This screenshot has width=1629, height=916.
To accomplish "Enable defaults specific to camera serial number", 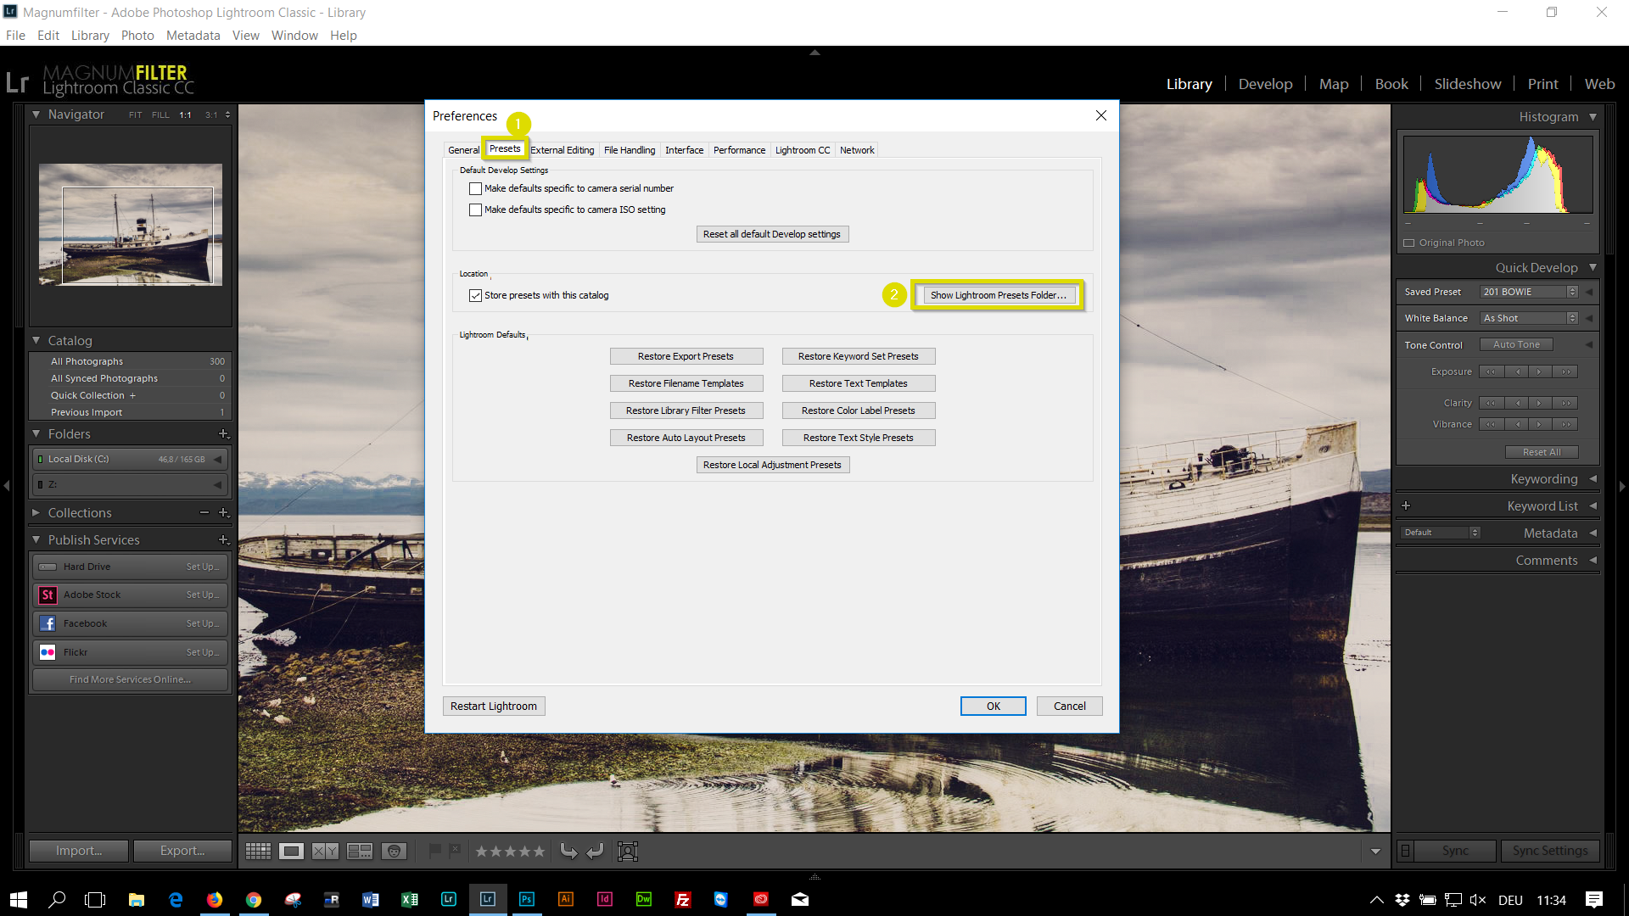I will 475,188.
